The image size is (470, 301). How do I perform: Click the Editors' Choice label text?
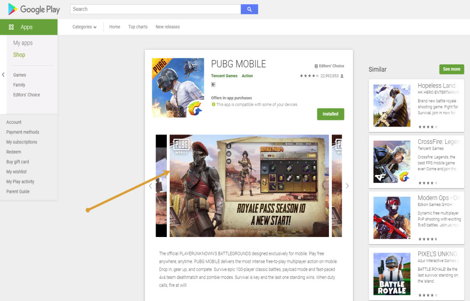click(331, 66)
